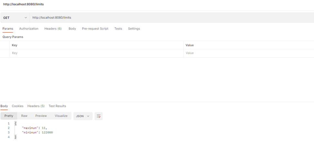Open the response Headers (5) tab
Image resolution: width=314 pixels, height=146 pixels.
tap(36, 106)
